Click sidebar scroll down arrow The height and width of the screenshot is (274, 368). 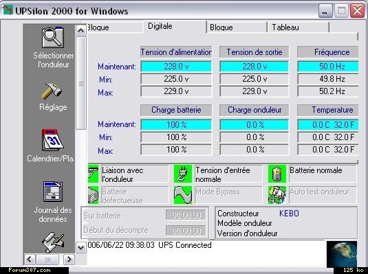[81, 247]
